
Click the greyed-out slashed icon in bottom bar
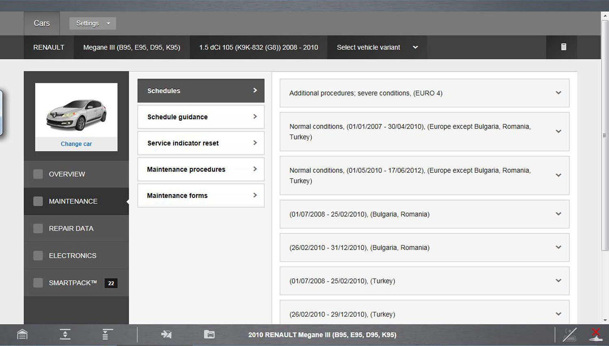click(569, 335)
